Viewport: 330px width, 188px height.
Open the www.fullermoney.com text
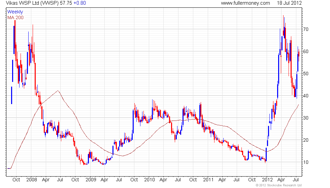point(245,3)
